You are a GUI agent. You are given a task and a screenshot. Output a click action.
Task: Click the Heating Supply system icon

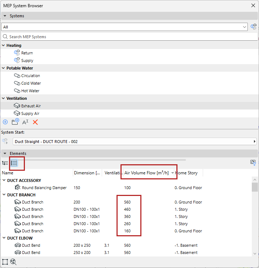(x=17, y=60)
